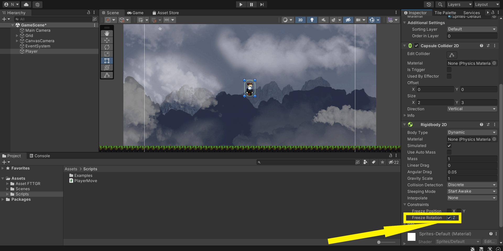Uncheck the Simulated checkbox
The height and width of the screenshot is (251, 503).
[x=449, y=146]
